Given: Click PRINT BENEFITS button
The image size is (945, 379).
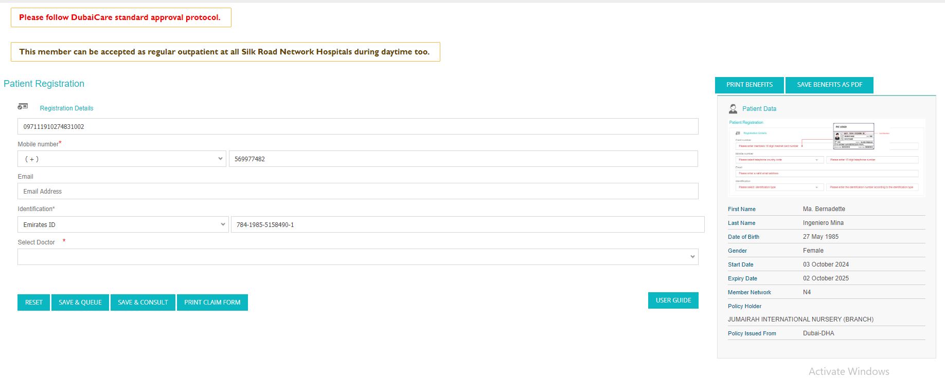Looking at the screenshot, I should tap(750, 85).
